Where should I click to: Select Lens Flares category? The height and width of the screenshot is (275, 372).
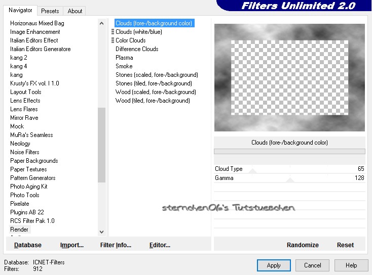tap(24, 109)
